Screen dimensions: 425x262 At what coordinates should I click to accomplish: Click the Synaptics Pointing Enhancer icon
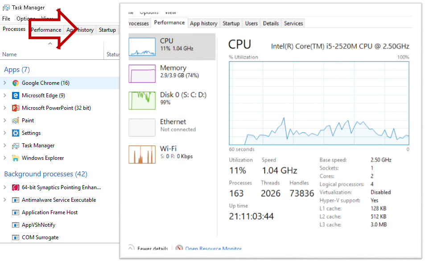coord(16,187)
